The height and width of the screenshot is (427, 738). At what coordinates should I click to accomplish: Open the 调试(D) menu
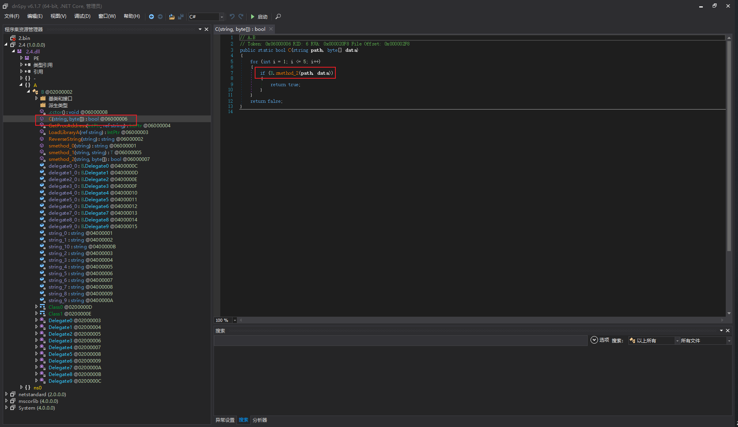(82, 16)
